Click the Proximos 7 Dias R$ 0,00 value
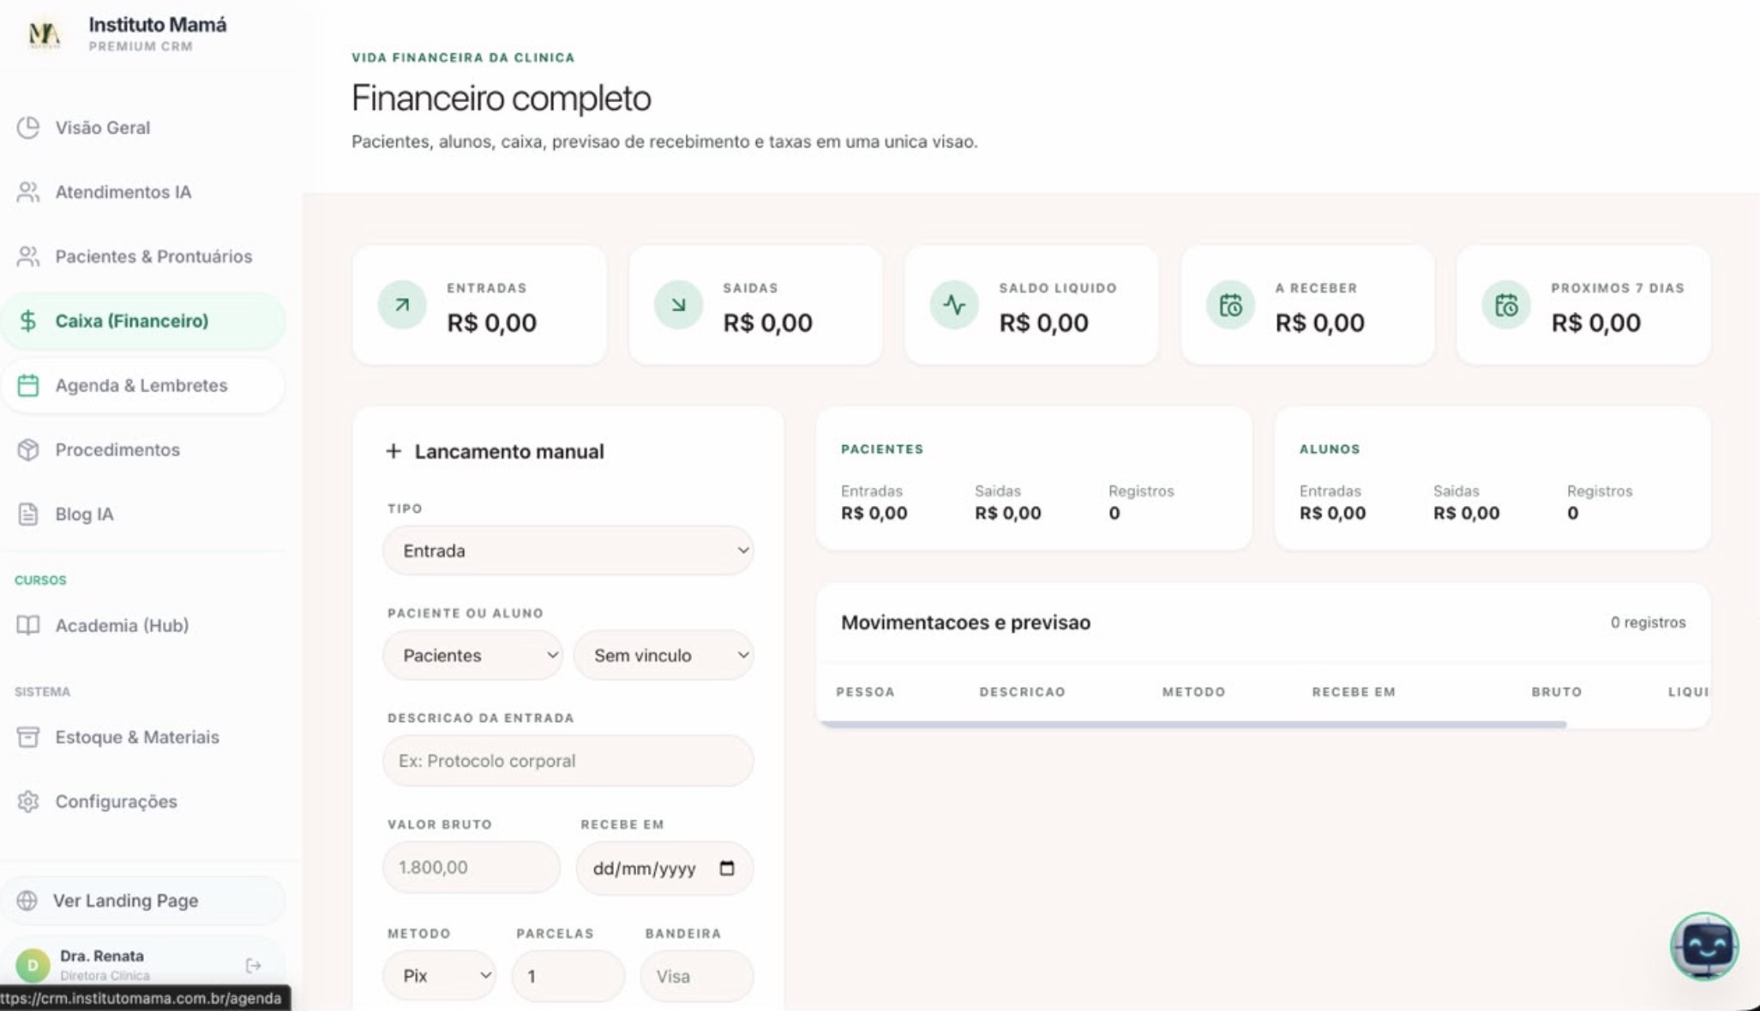This screenshot has height=1011, width=1760. pos(1595,322)
